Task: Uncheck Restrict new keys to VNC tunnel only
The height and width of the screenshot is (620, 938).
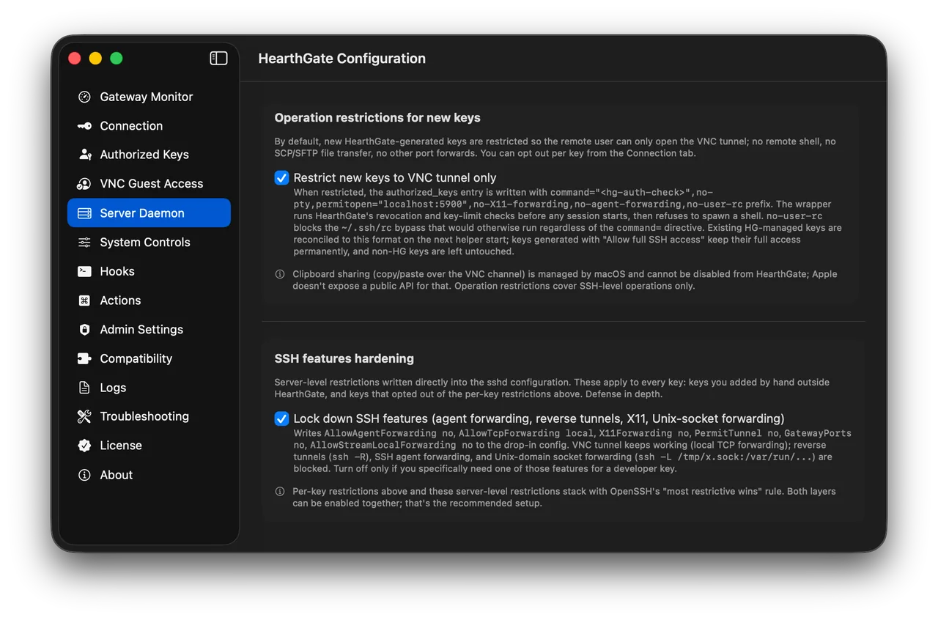Action: 281,178
